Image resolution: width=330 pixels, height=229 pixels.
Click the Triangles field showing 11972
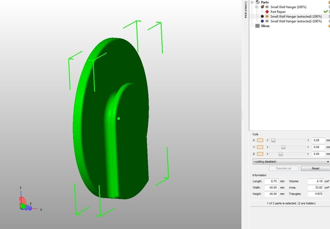[x=316, y=194]
